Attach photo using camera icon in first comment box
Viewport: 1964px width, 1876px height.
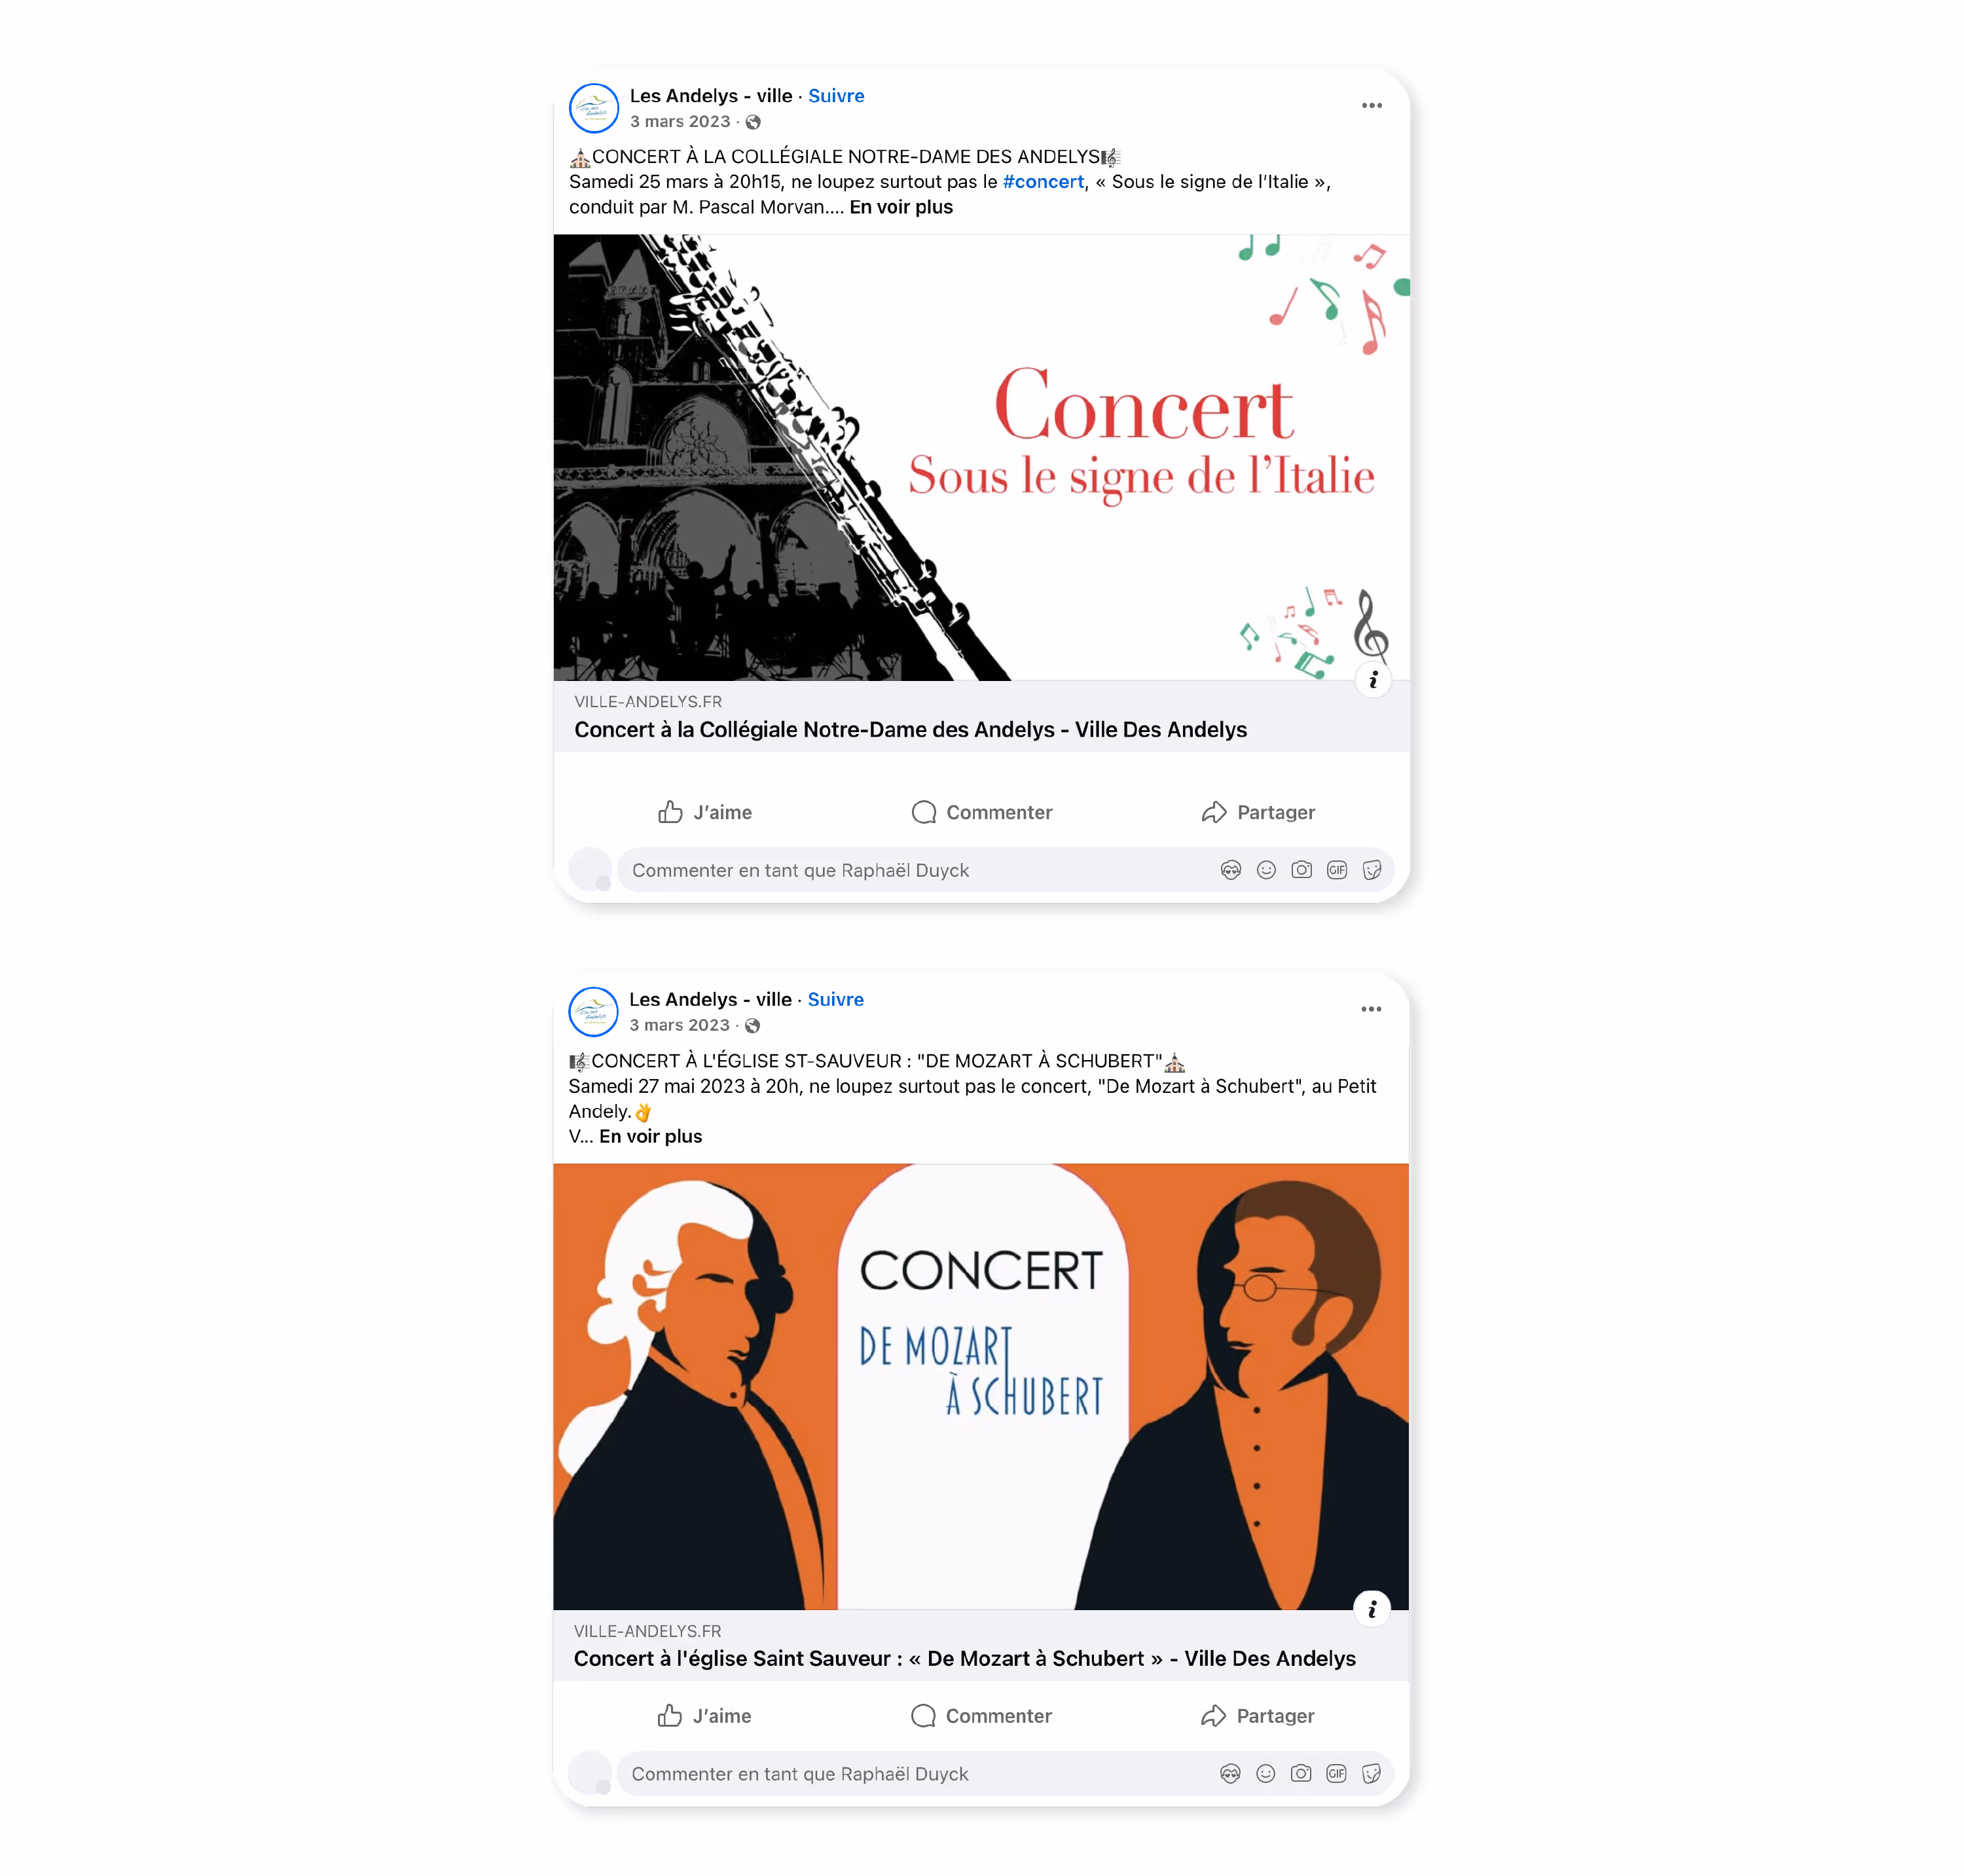coord(1301,870)
